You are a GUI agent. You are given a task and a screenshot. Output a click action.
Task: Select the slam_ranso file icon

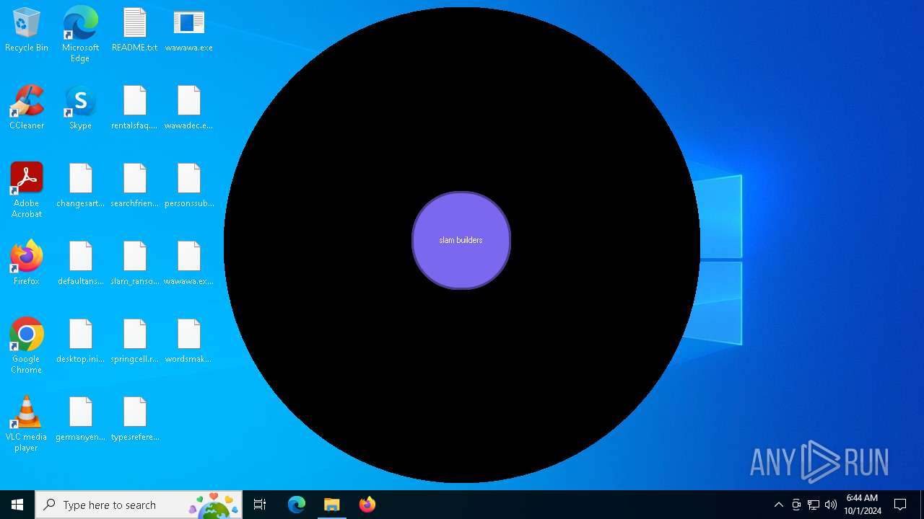(134, 263)
